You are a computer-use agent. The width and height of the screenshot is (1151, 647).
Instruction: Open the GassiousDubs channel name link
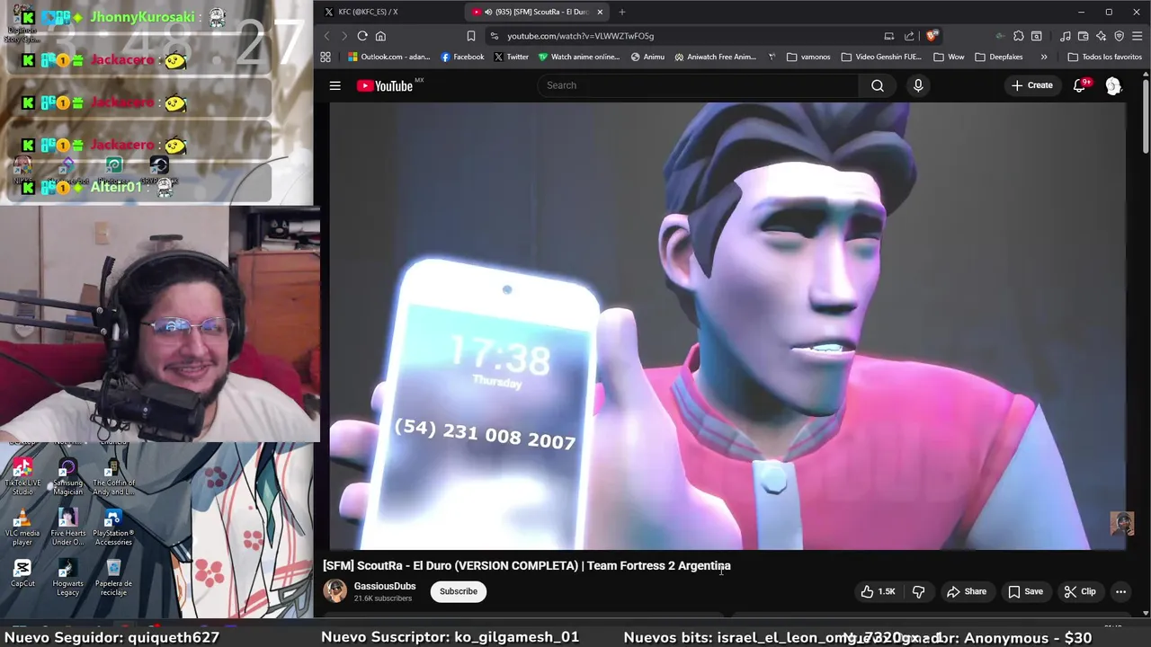385,586
